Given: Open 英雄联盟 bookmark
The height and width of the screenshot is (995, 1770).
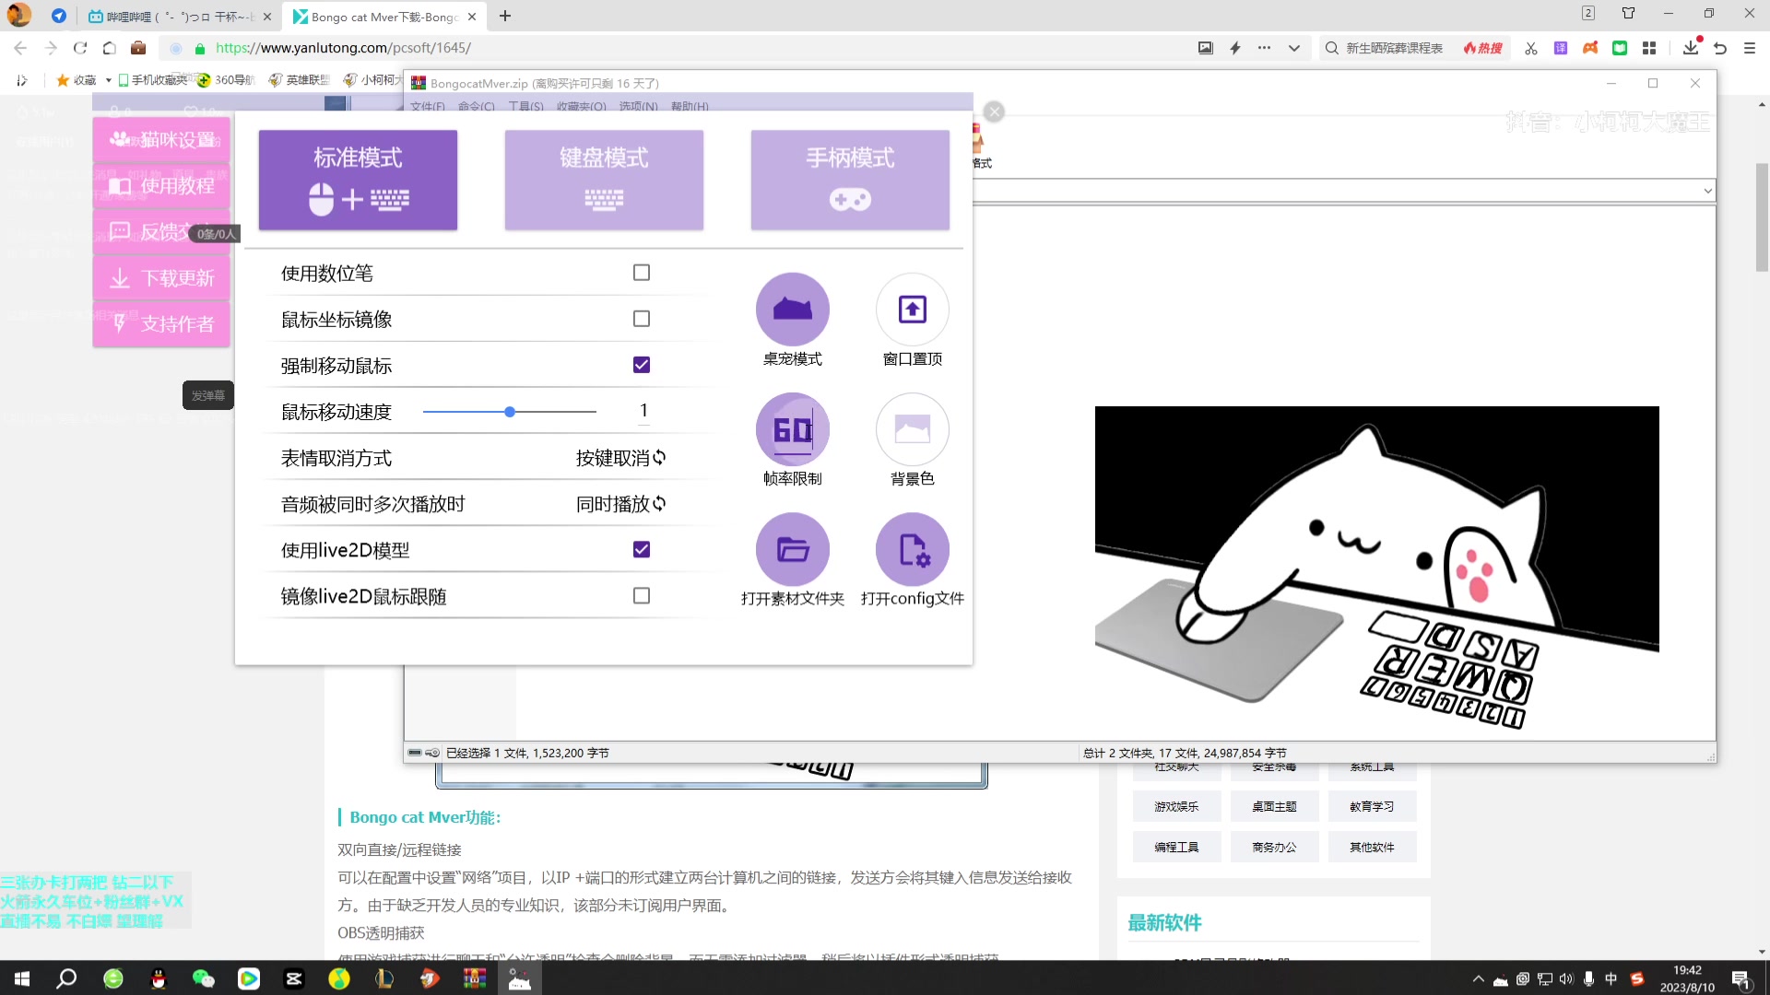Looking at the screenshot, I should (x=299, y=80).
